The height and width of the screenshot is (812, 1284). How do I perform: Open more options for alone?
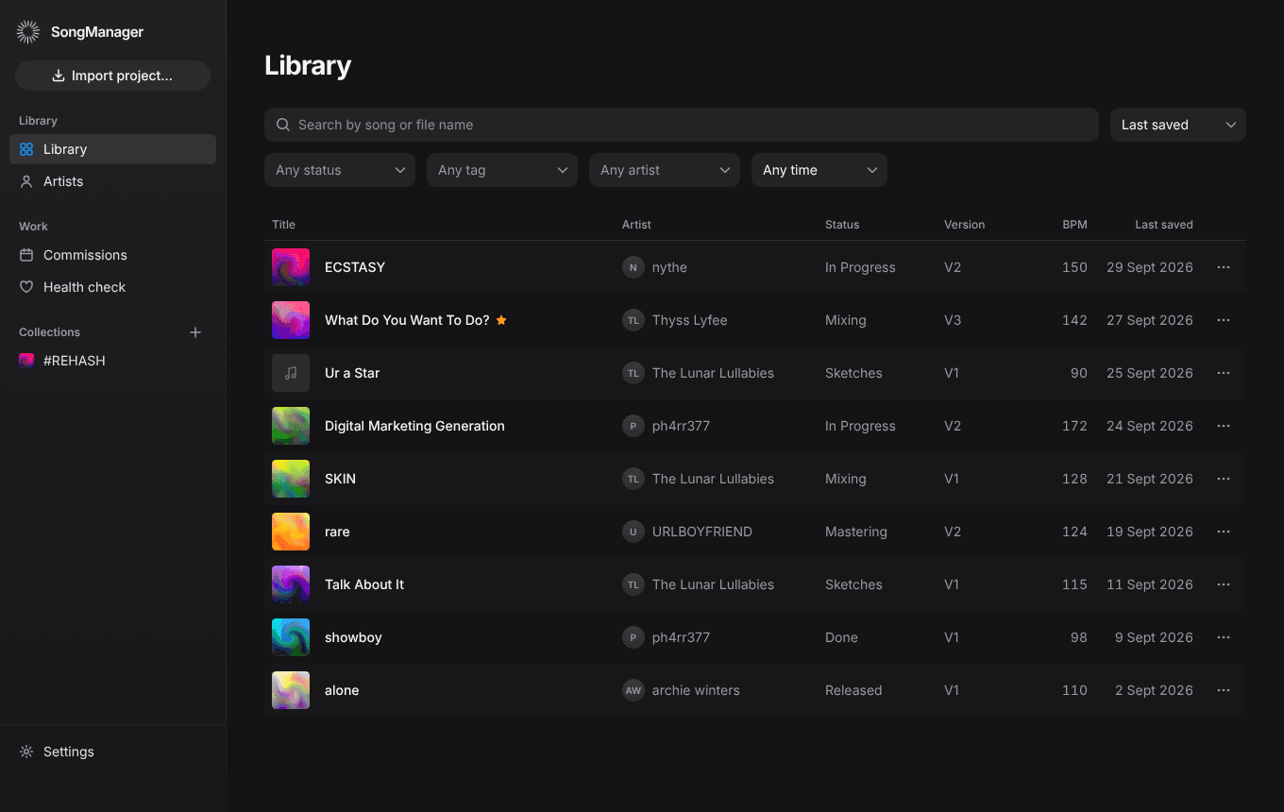click(x=1224, y=690)
